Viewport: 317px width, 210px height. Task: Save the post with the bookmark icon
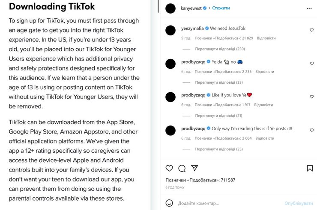310,168
